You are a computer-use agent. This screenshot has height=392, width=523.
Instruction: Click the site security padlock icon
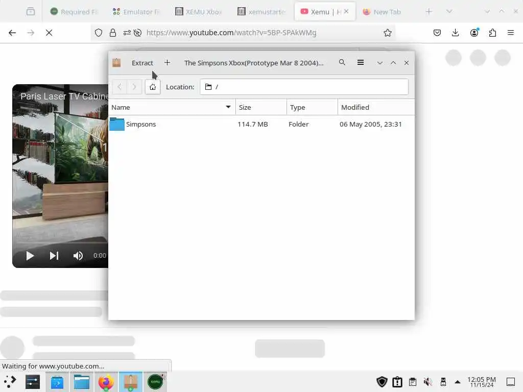coord(113,33)
